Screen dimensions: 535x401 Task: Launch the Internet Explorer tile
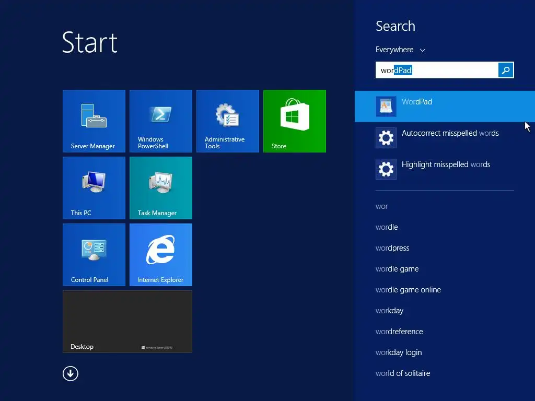[x=161, y=255]
